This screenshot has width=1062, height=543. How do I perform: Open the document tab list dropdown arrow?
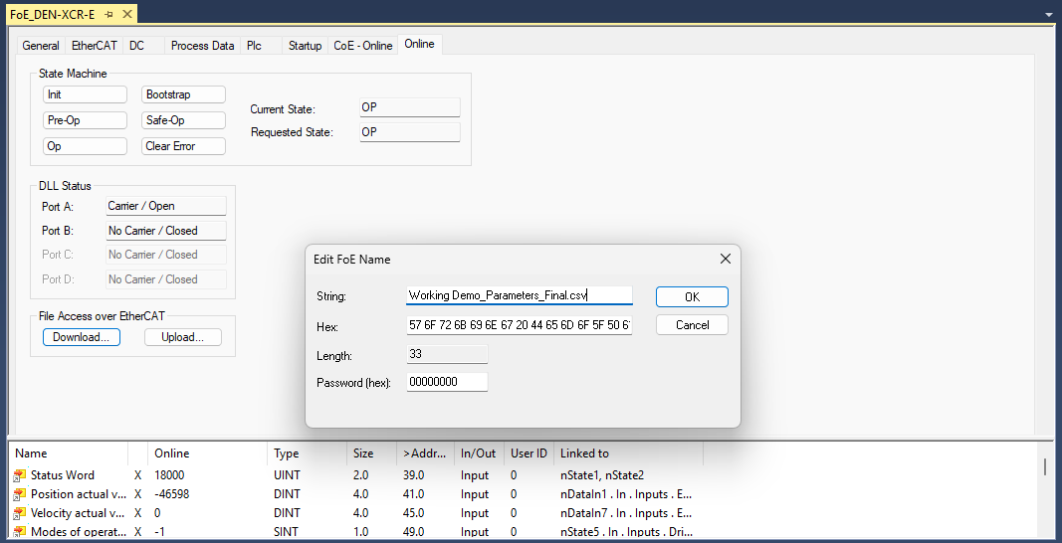click(x=1050, y=14)
